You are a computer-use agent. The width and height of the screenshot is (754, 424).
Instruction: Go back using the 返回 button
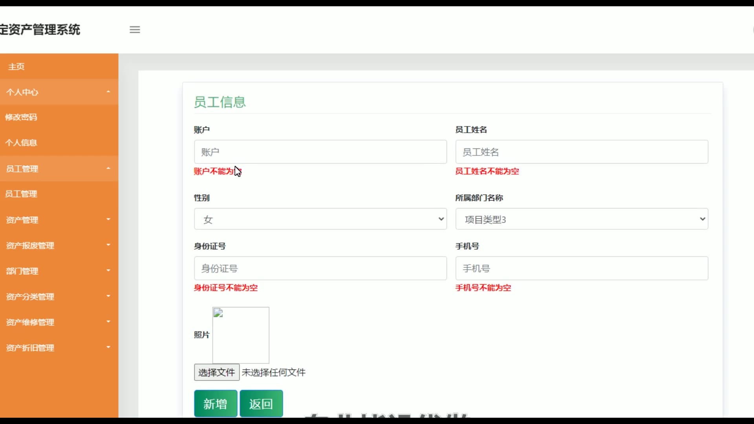[261, 404]
